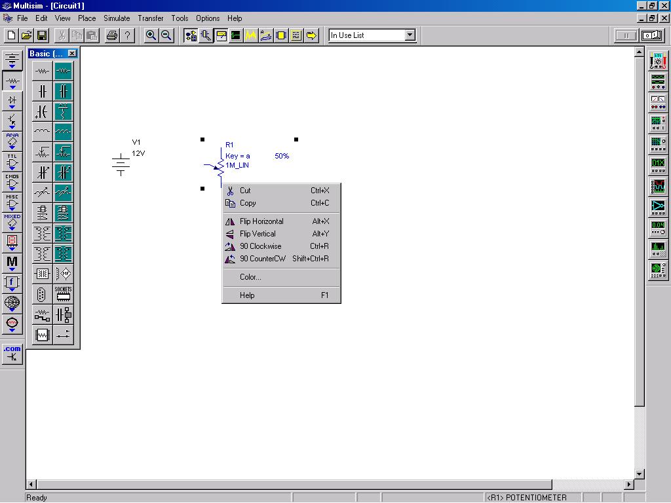The width and height of the screenshot is (671, 503).
Task: Click the 1M_LIN value label
Action: pyautogui.click(x=237, y=166)
